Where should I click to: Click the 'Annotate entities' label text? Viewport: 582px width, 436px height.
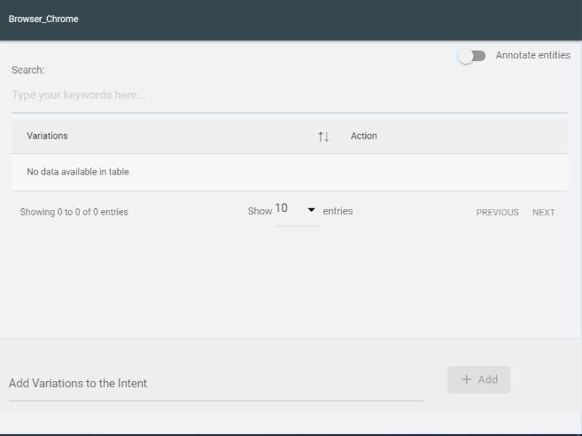click(x=532, y=55)
